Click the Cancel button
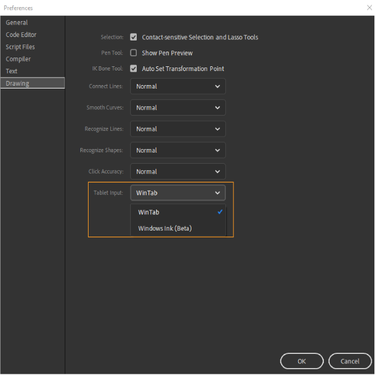The width and height of the screenshot is (375, 375). pos(350,361)
